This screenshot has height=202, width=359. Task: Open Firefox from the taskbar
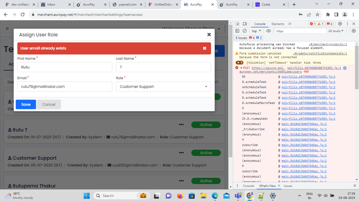[x=180, y=196]
